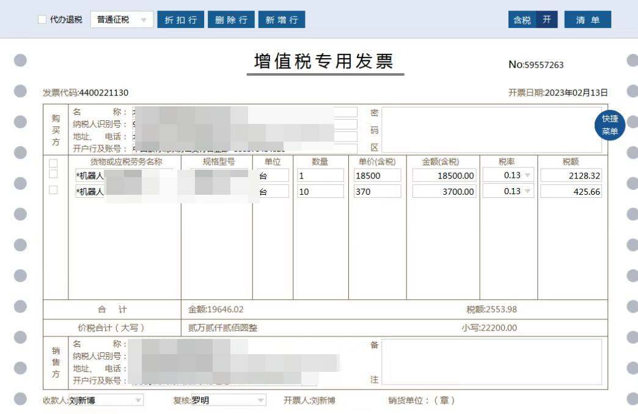Click the 备注 remarks text area

click(491, 362)
